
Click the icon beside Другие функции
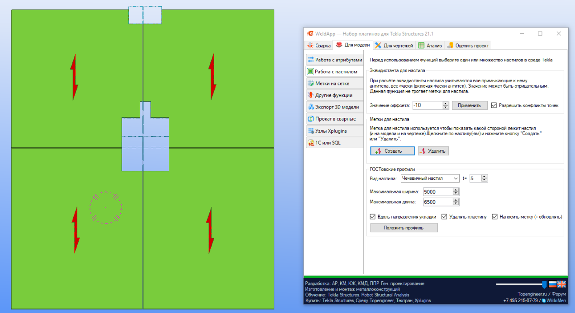pos(311,95)
